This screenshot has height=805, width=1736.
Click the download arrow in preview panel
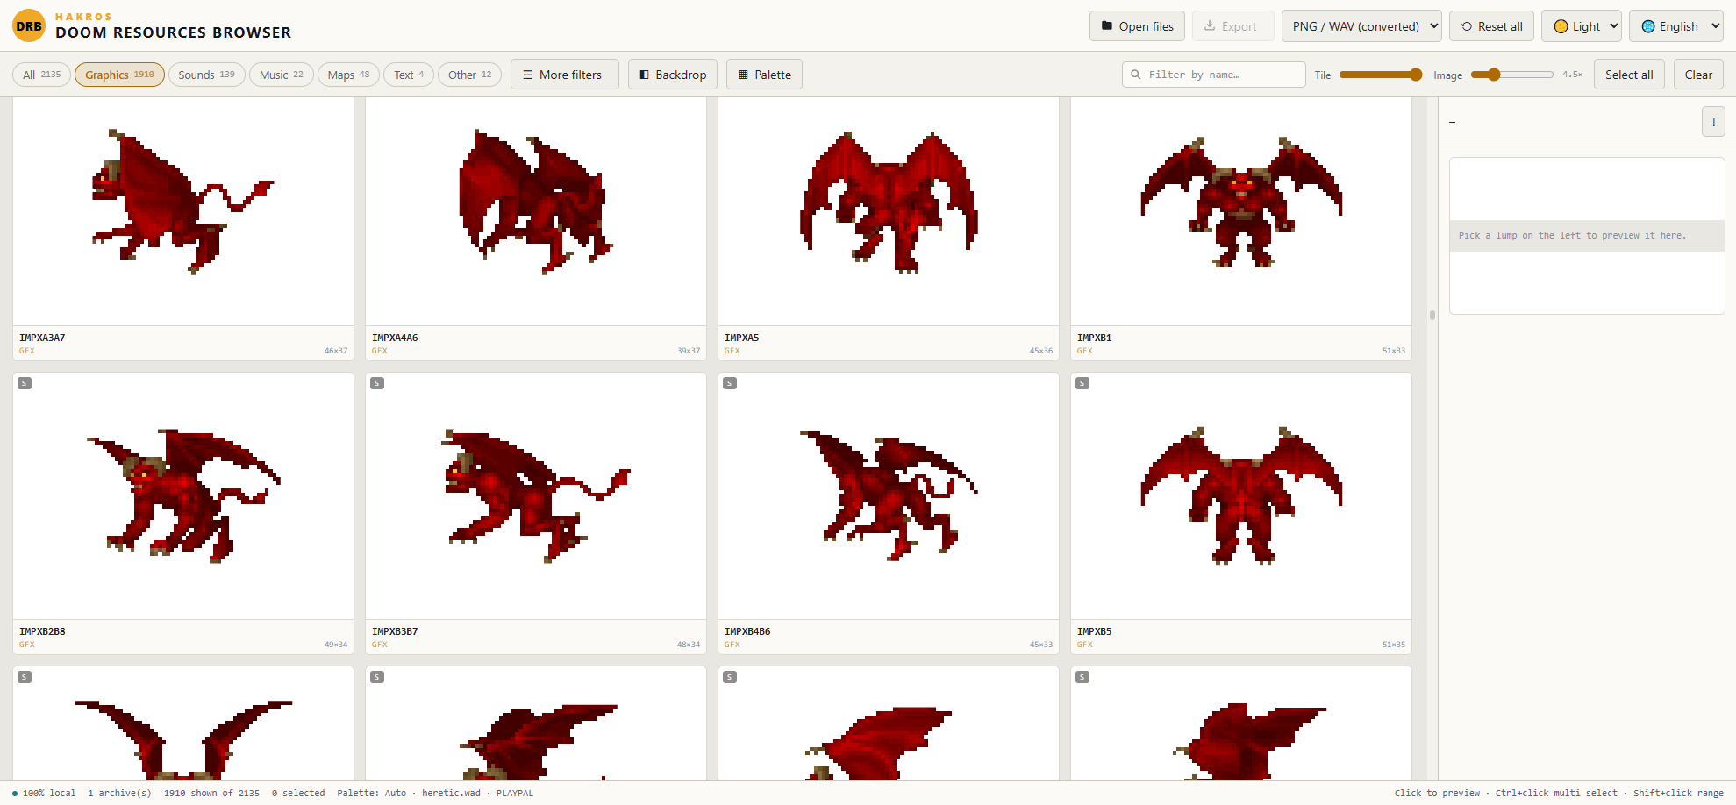[1713, 122]
